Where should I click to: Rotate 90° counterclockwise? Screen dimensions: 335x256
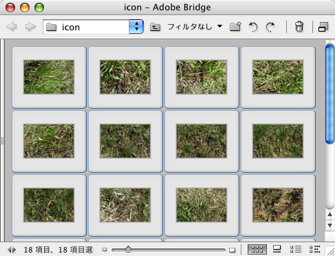(253, 27)
